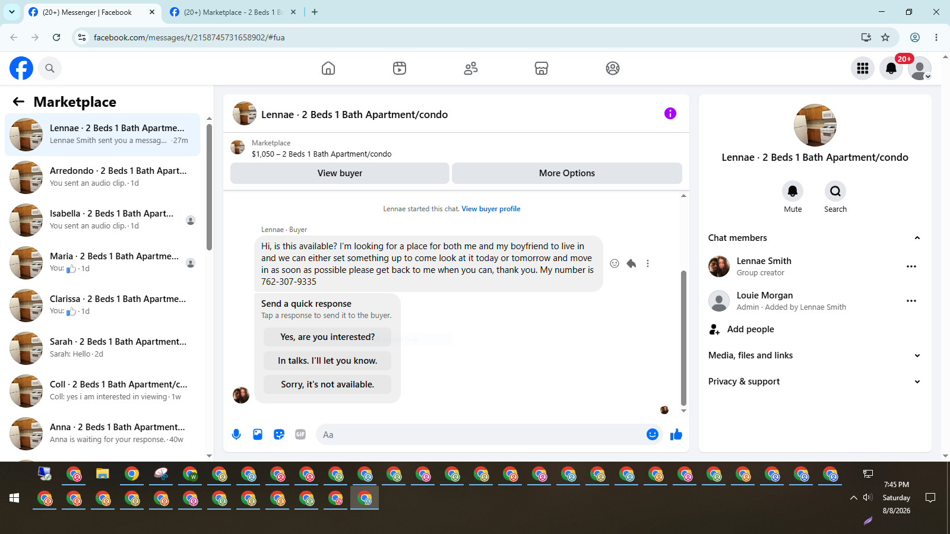Reload the current page
Image resolution: width=950 pixels, height=534 pixels.
[x=56, y=37]
